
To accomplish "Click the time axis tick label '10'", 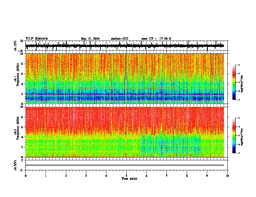I will [x=227, y=176].
